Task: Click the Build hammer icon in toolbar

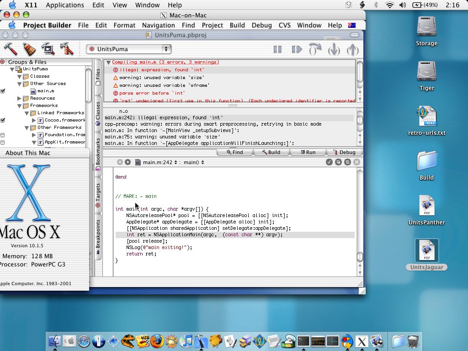Action: click(10, 48)
